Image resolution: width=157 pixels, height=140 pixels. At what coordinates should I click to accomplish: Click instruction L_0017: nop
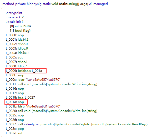[15, 93]
